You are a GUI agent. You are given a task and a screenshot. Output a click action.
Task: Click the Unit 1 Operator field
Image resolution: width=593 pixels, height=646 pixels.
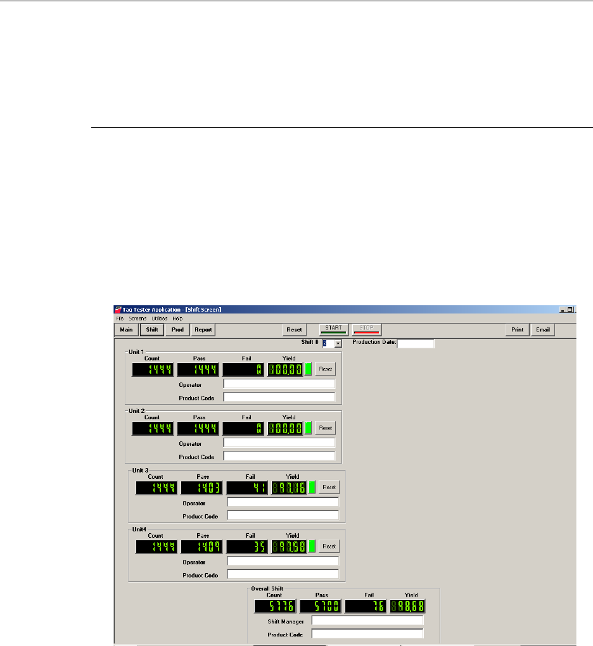click(279, 384)
